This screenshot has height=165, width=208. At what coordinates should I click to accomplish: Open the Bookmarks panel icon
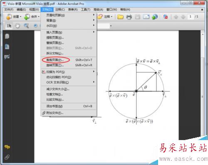(x=7, y=47)
